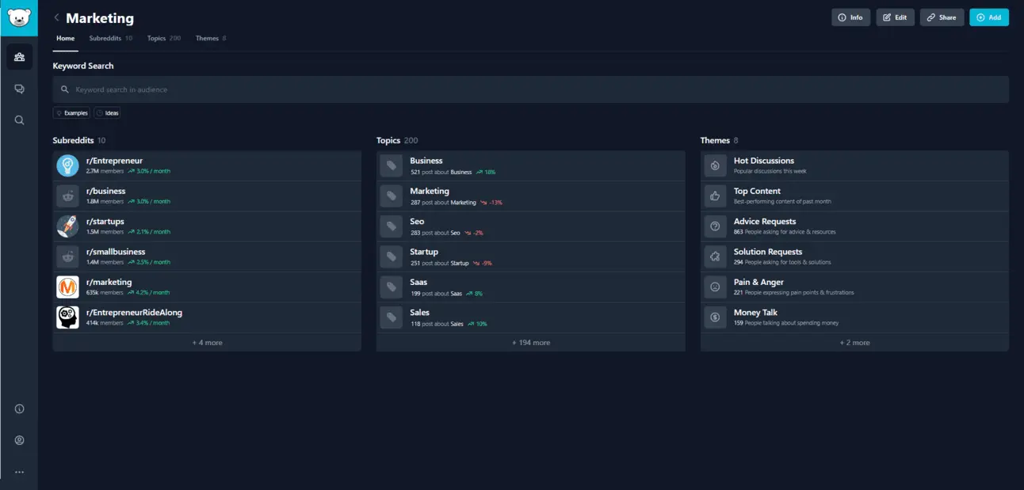Open the Marketing topic title in Topics

tap(430, 191)
